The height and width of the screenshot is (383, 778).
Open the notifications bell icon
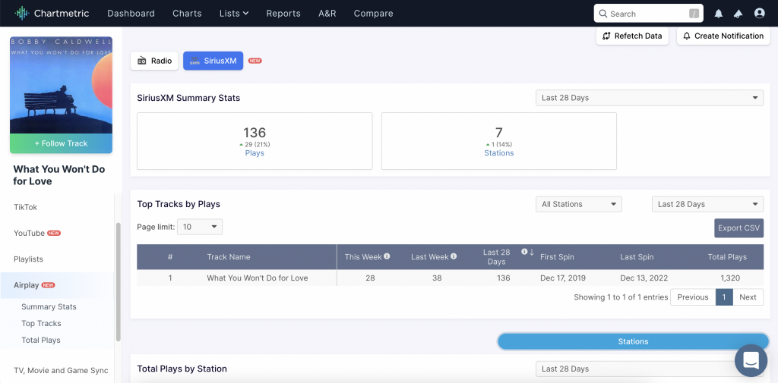(x=719, y=14)
